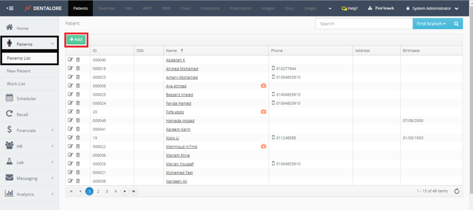Select New Patient in the sidebar
The image size is (473, 210).
coord(19,71)
